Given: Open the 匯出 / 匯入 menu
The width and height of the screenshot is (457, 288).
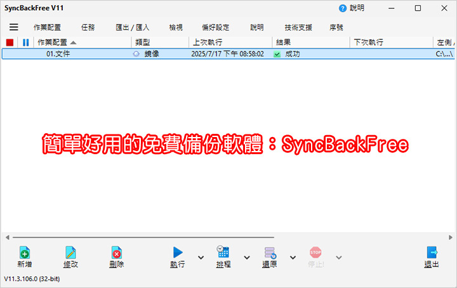Looking at the screenshot, I should pyautogui.click(x=132, y=27).
